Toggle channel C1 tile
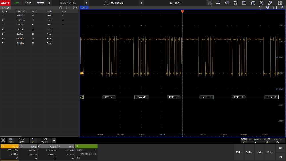 point(9,152)
